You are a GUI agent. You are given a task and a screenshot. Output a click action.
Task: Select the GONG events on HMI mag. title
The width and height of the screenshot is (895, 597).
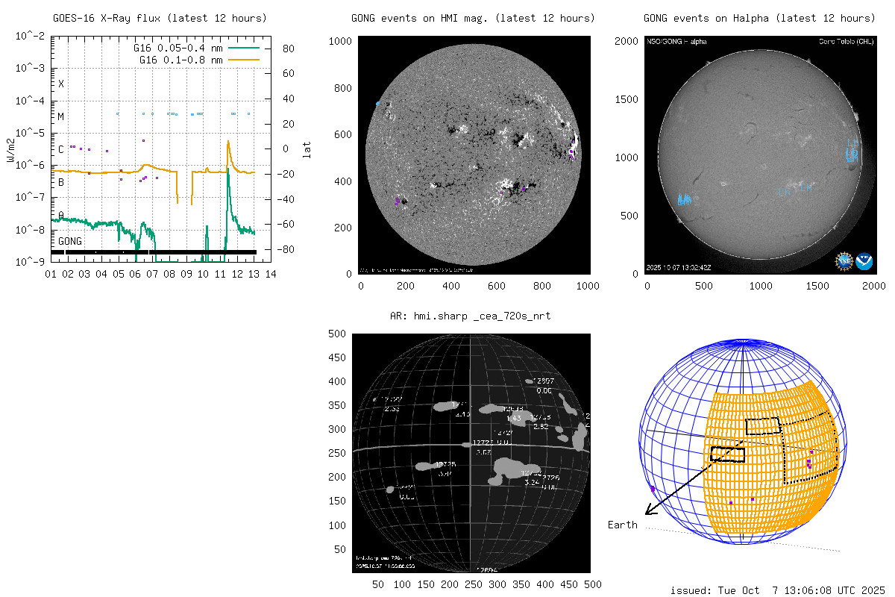click(473, 18)
